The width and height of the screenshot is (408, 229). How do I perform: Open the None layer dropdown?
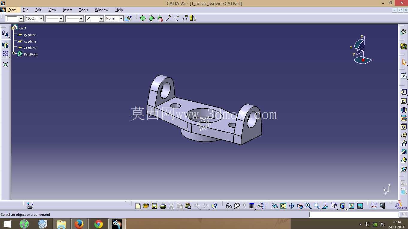point(121,19)
